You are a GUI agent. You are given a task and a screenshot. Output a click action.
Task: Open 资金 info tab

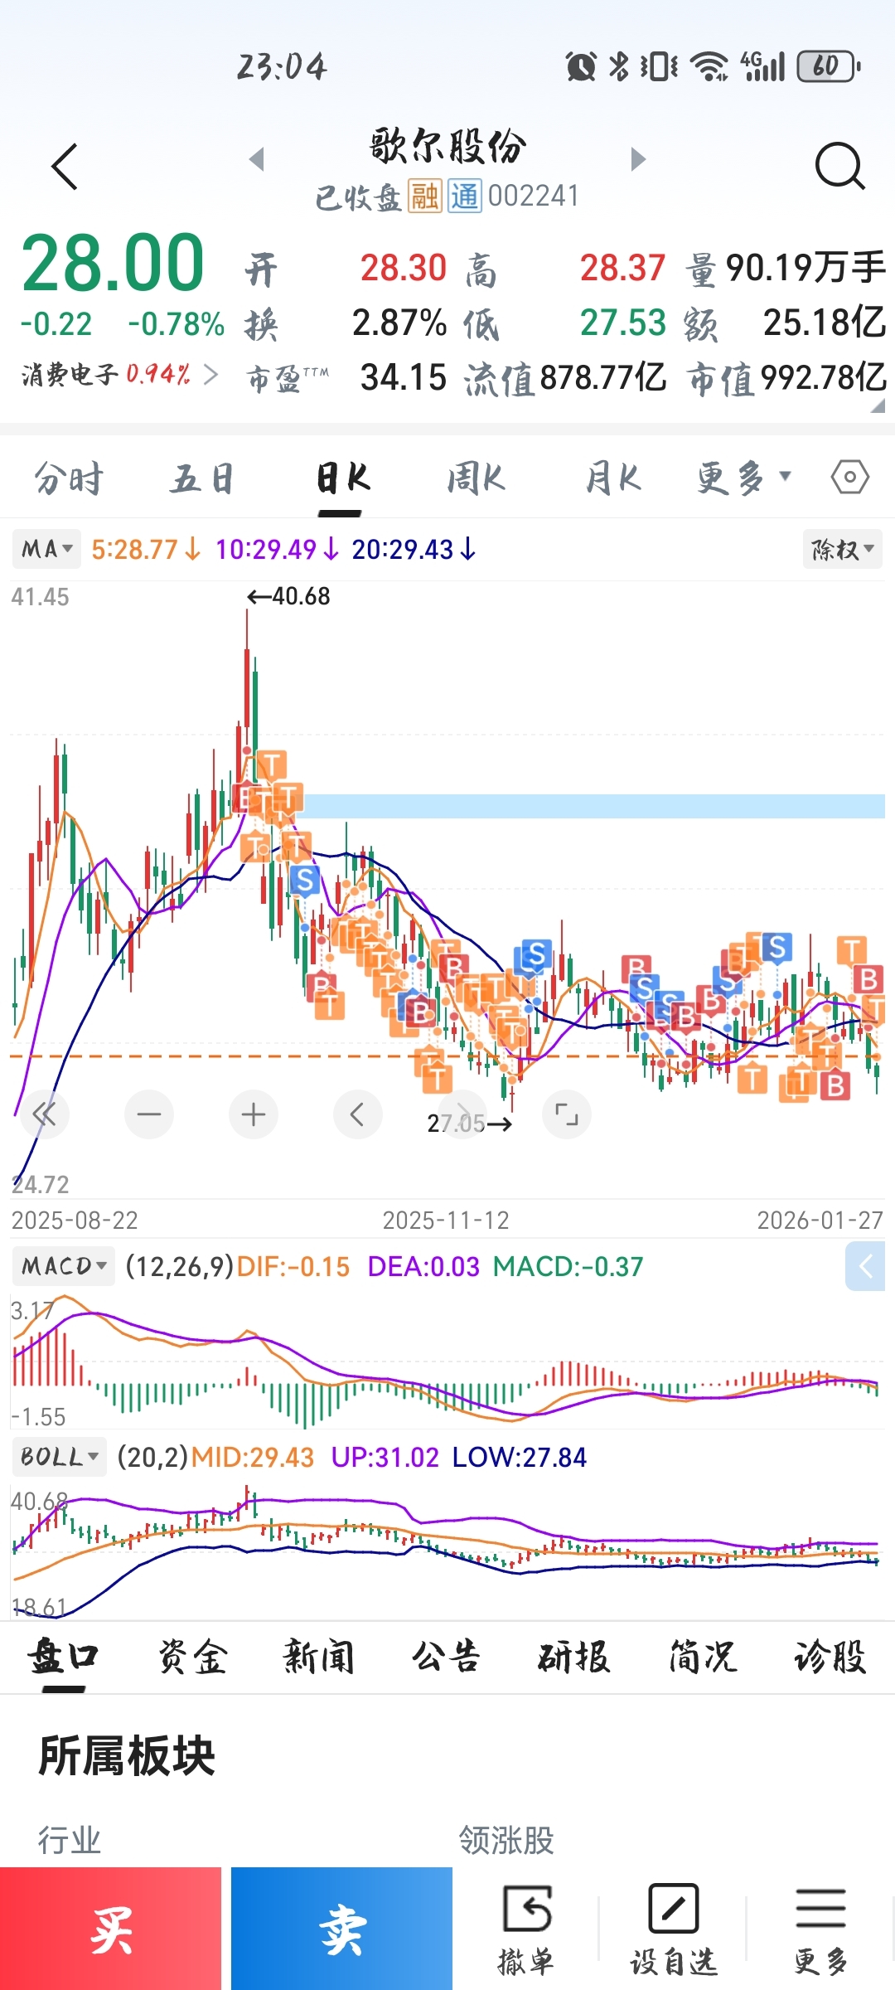click(x=192, y=1658)
